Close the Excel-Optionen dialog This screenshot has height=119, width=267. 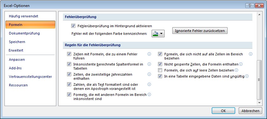click(x=260, y=6)
